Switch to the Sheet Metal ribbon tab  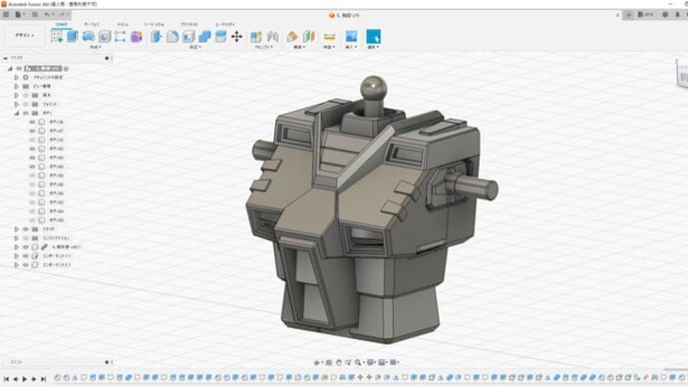pos(154,24)
